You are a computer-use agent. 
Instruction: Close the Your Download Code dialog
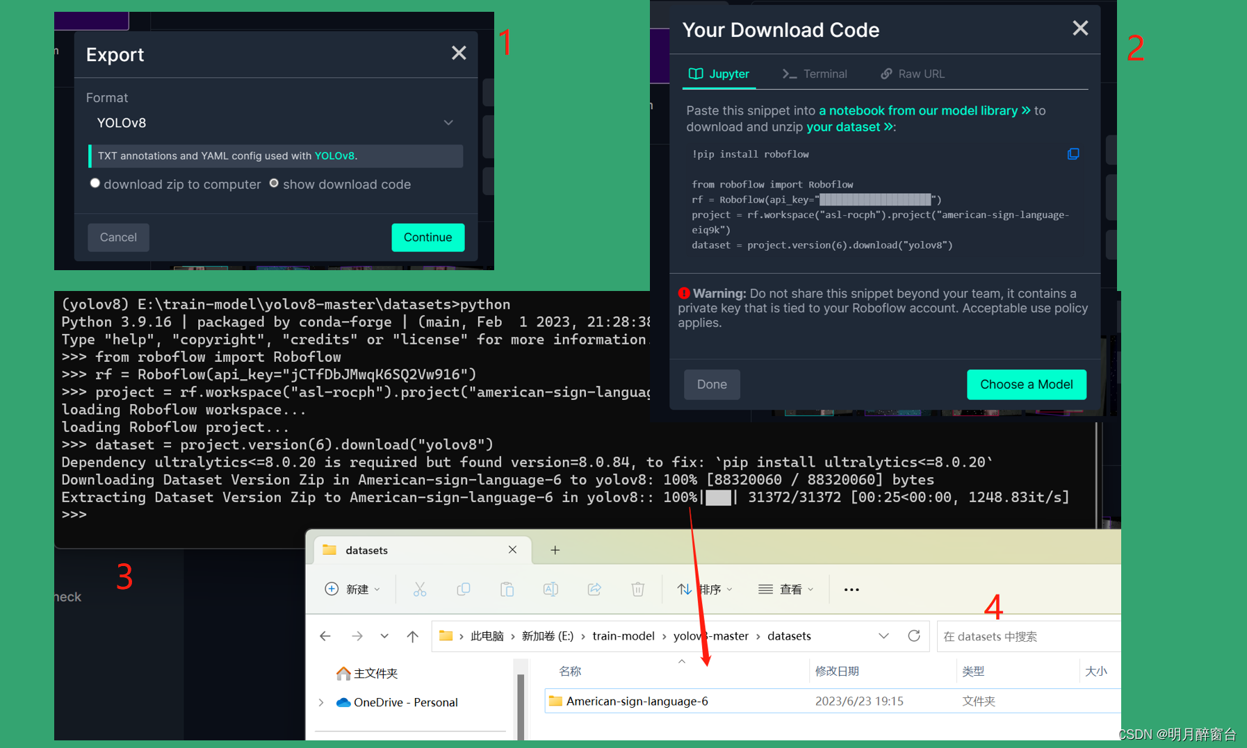[1080, 28]
